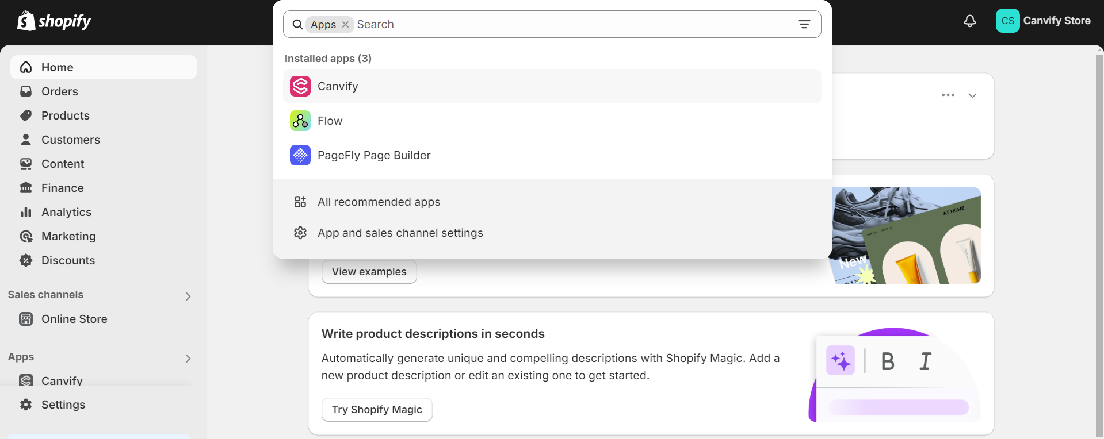The height and width of the screenshot is (439, 1104).
Task: Click the Shopify Magic sparkle icon
Action: click(841, 361)
